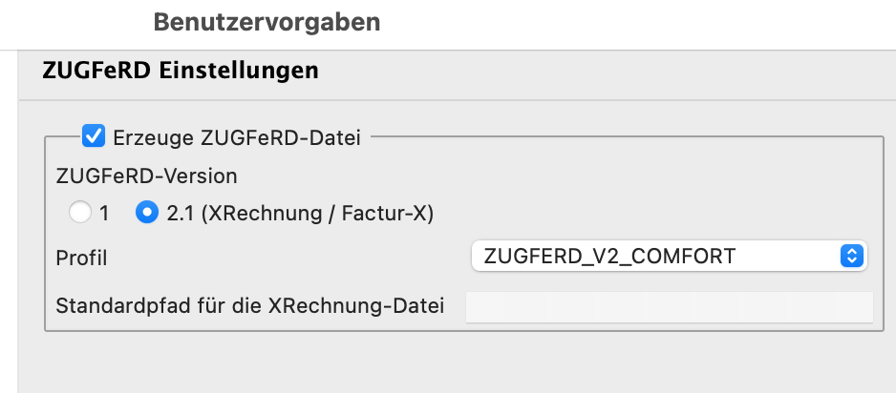Choose the 2.1 version radio button
The image size is (896, 393).
[147, 213]
